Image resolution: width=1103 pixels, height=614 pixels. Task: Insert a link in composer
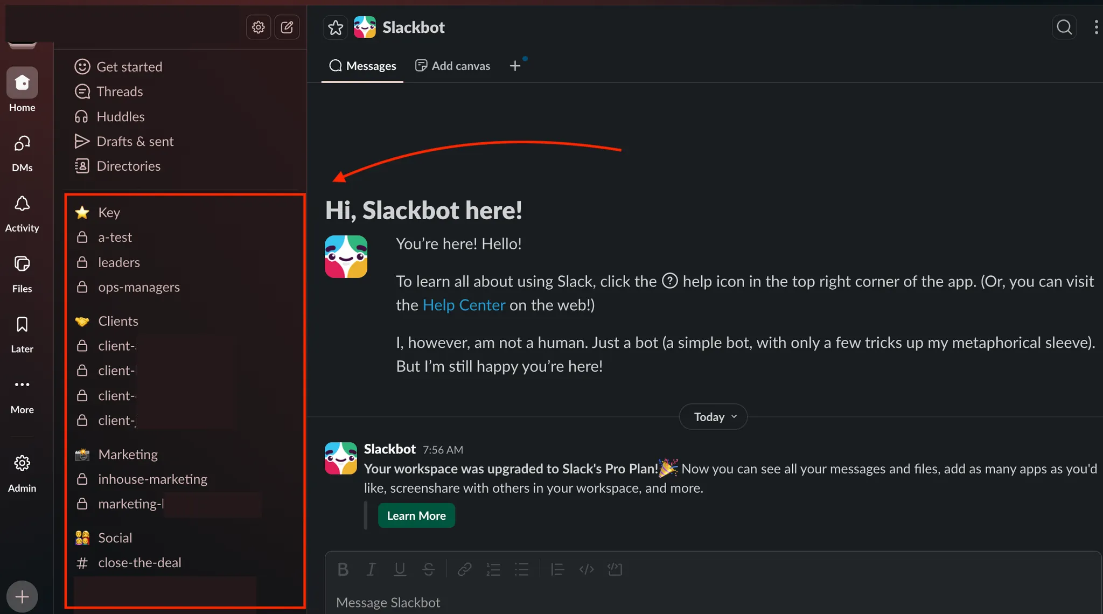[x=464, y=569]
